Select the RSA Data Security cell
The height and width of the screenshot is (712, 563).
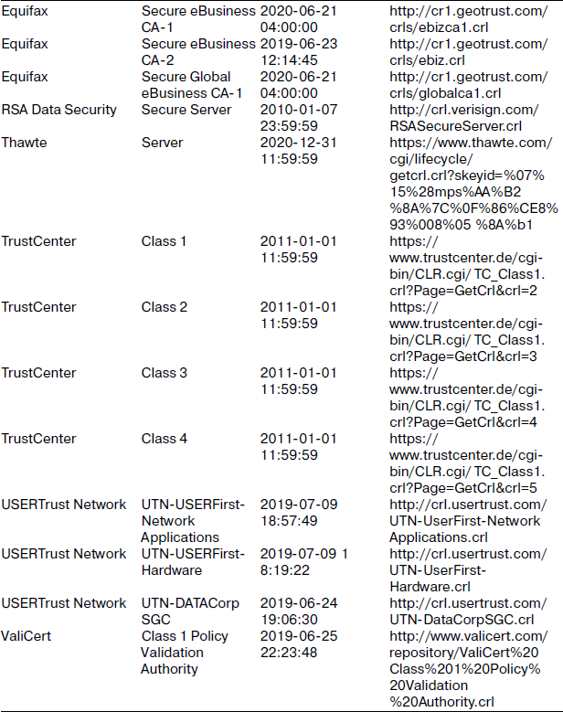coord(59,110)
